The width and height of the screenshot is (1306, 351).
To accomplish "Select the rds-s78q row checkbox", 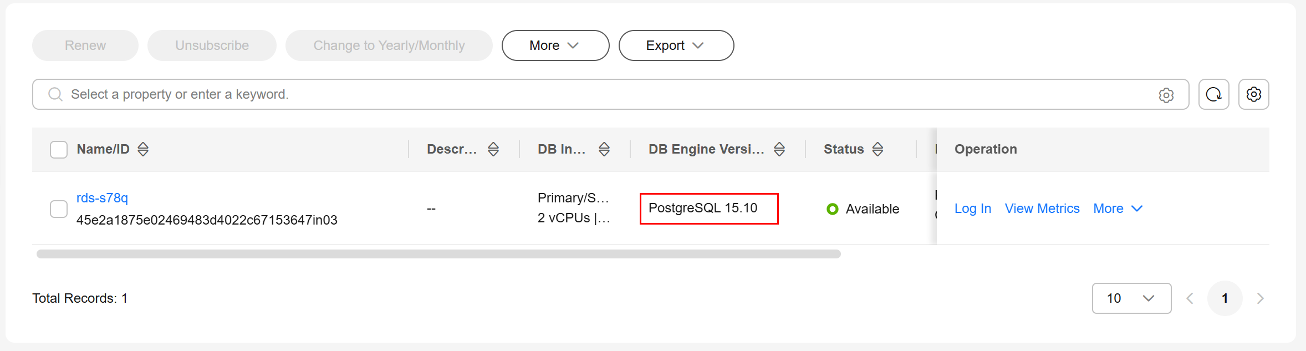I will 59,209.
